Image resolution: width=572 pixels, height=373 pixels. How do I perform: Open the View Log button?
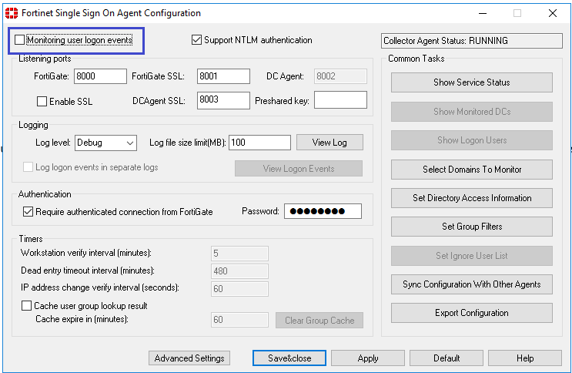(329, 142)
